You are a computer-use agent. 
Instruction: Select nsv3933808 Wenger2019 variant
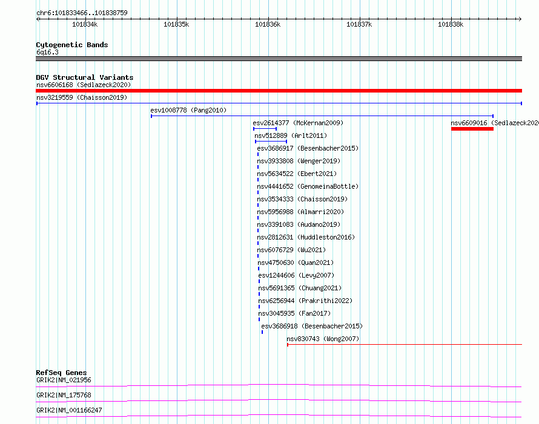click(x=299, y=161)
